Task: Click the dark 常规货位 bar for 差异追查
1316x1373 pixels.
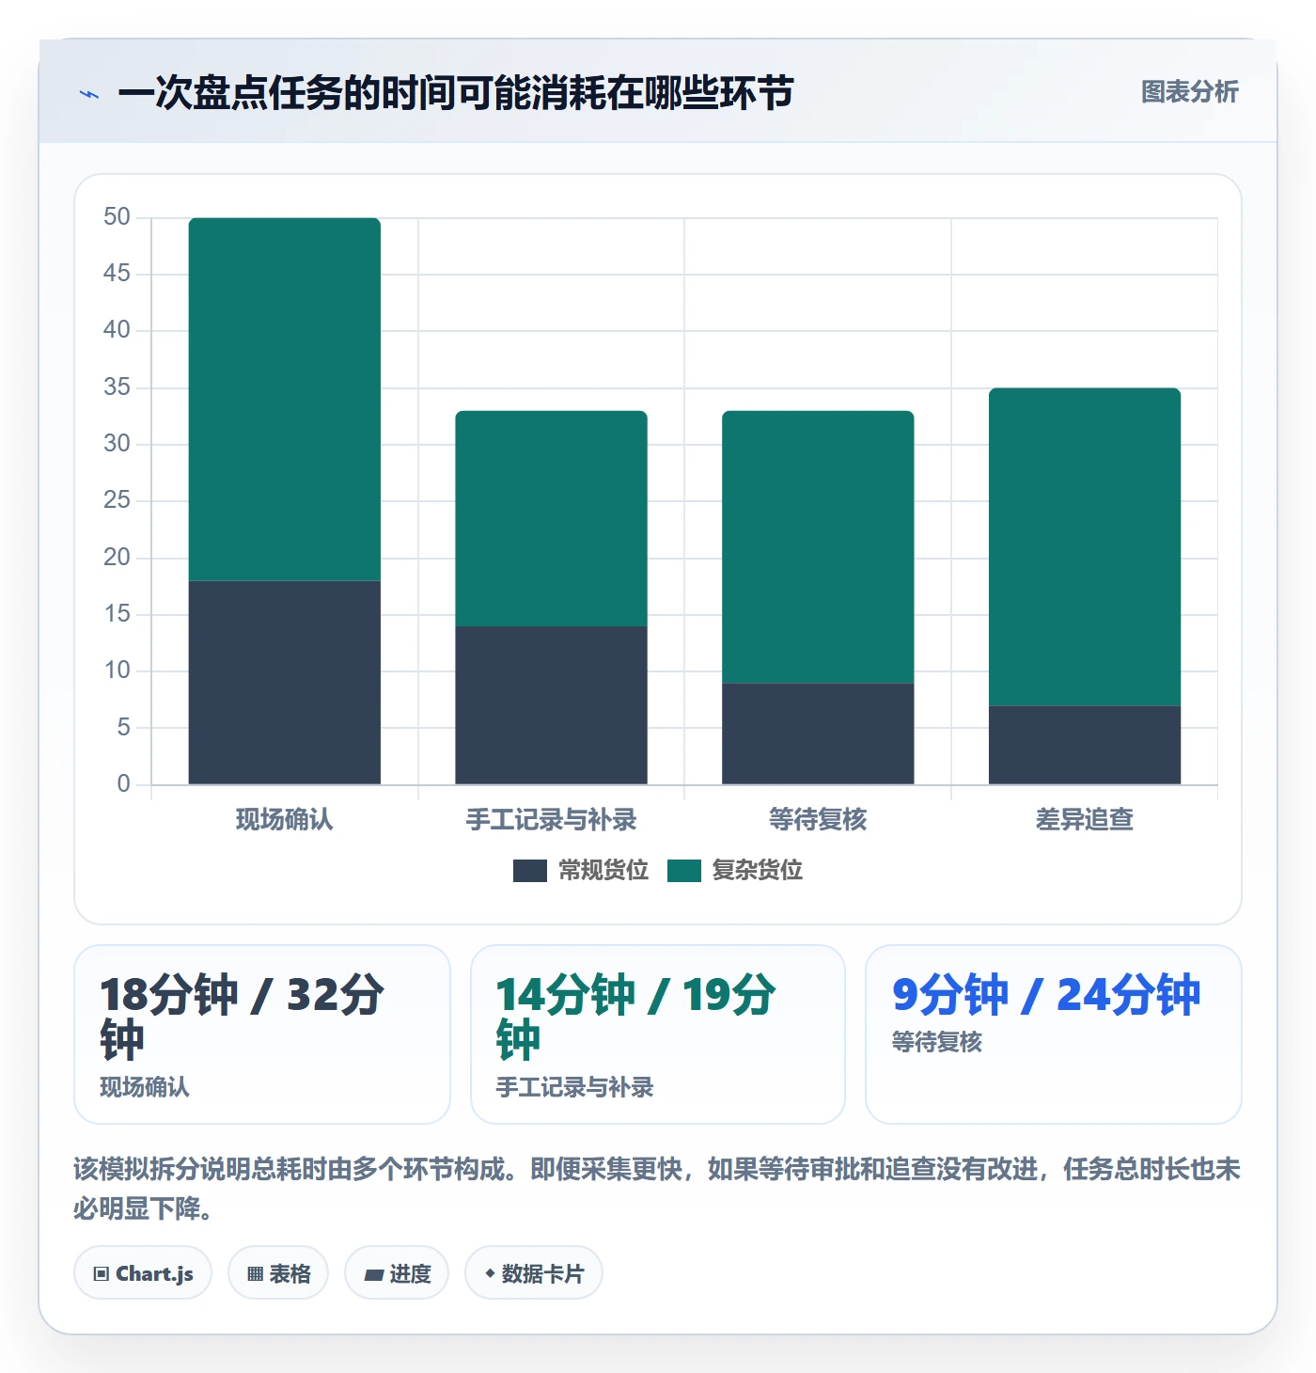Action: coord(1085,745)
